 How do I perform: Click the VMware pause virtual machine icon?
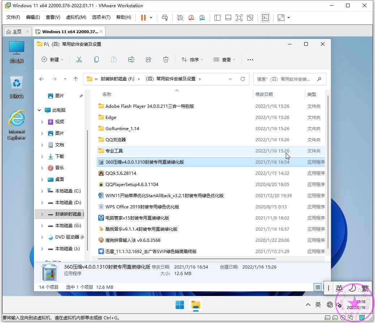coord(143,18)
